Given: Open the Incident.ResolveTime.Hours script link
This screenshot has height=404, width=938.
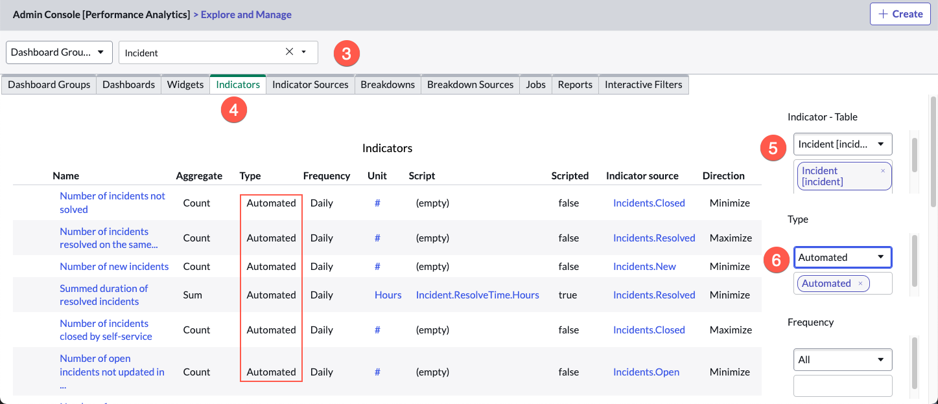Looking at the screenshot, I should click(478, 295).
